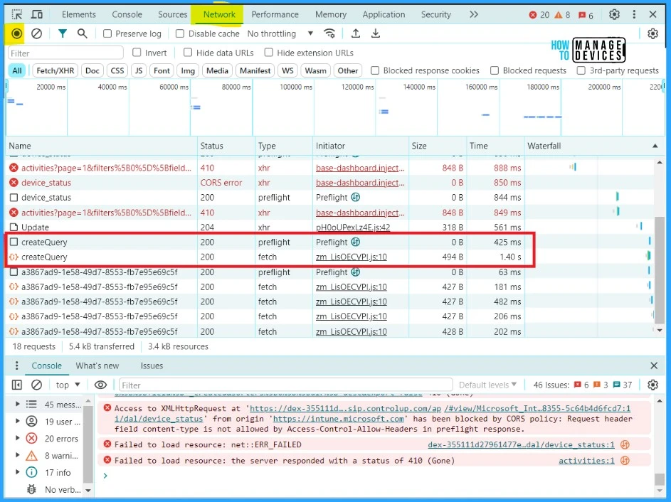671x502 pixels.
Task: Open the No throttling dropdown
Action: pyautogui.click(x=280, y=33)
